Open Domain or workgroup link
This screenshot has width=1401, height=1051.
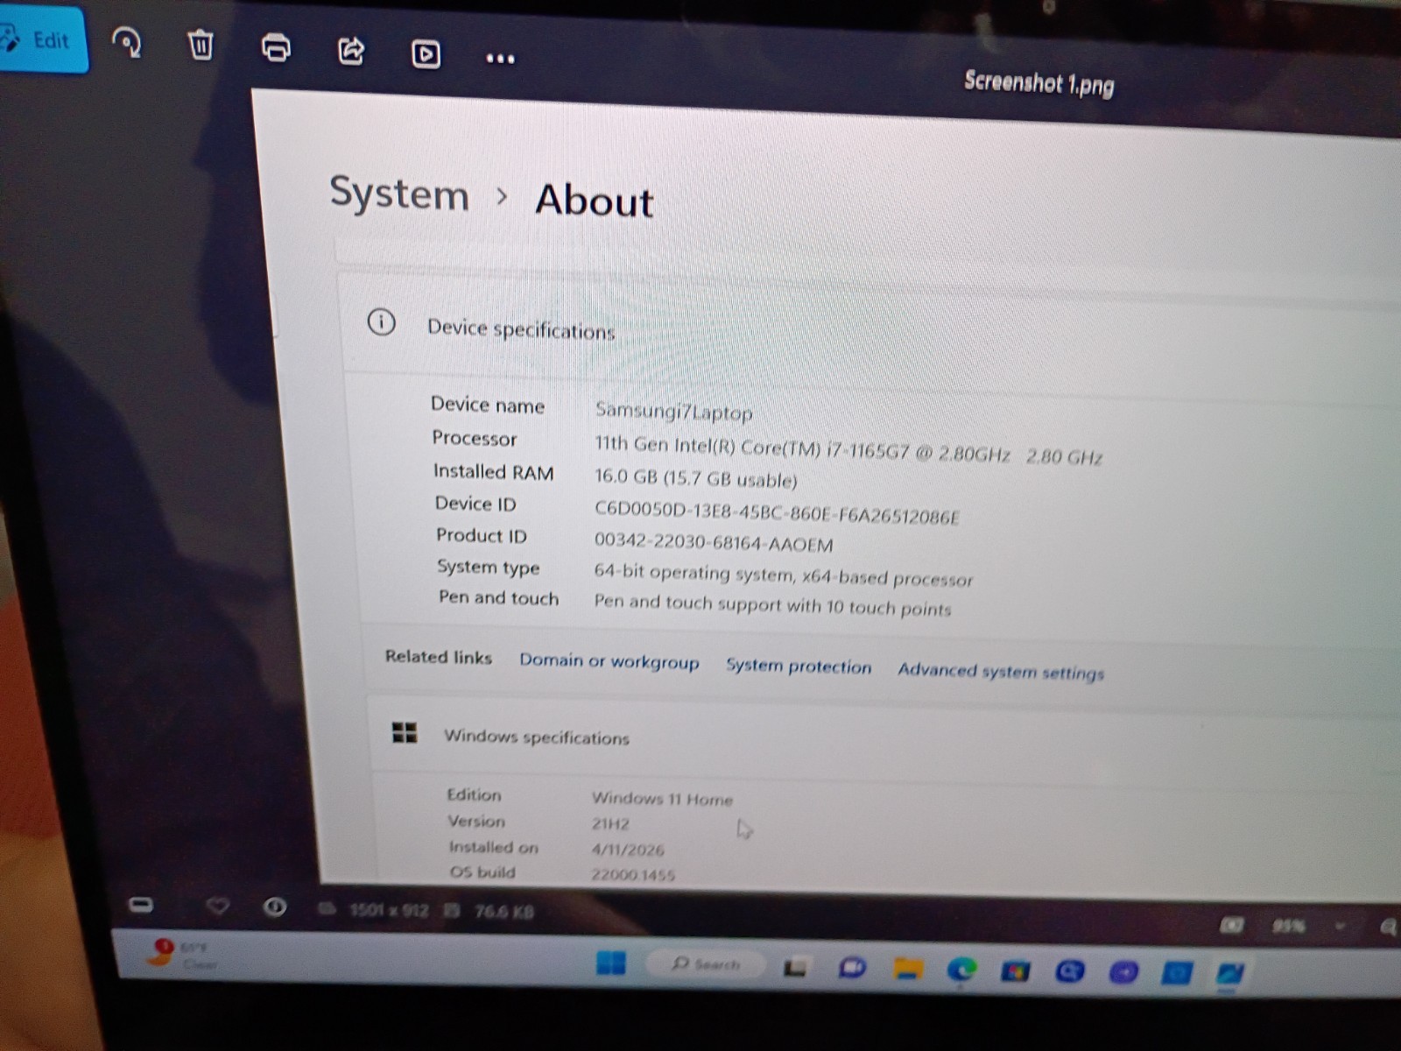pos(609,661)
